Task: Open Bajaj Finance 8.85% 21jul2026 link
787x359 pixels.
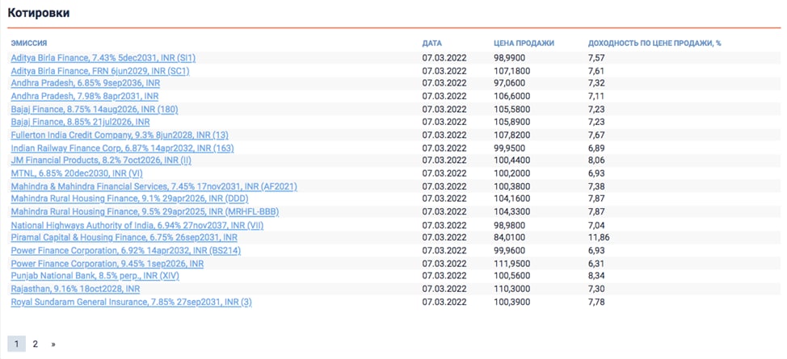Action: coord(80,122)
